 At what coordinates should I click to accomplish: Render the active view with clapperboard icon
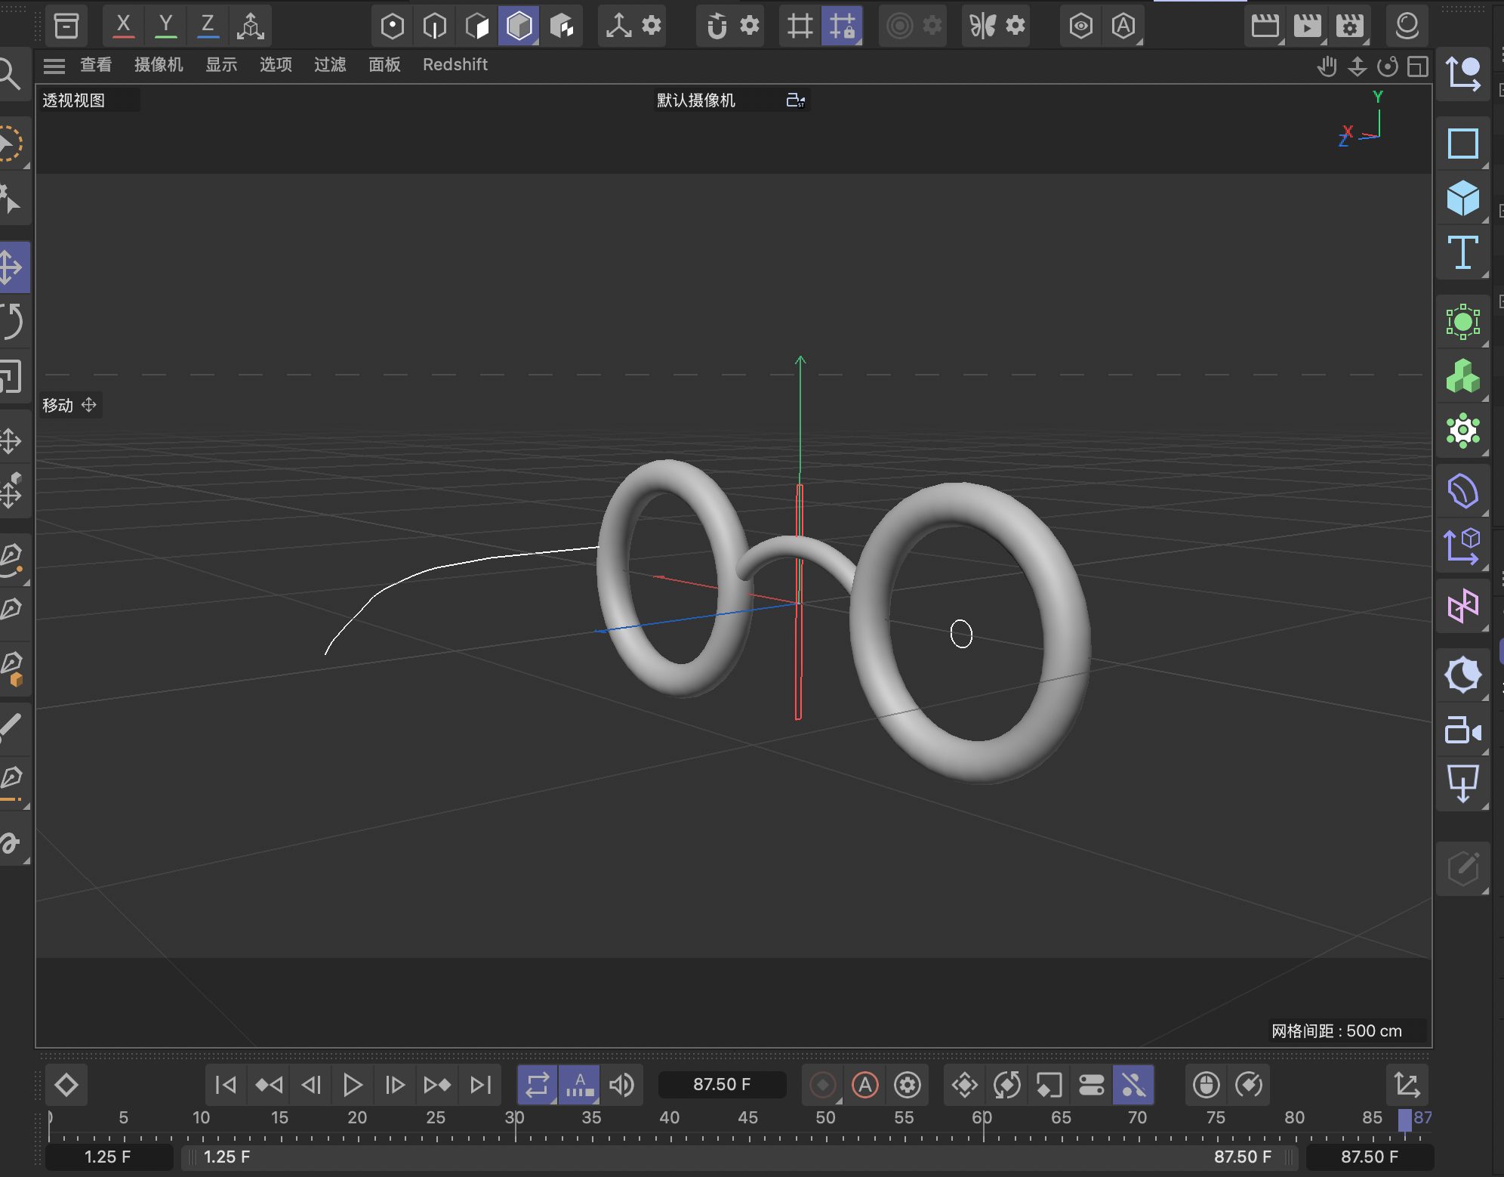1265,26
